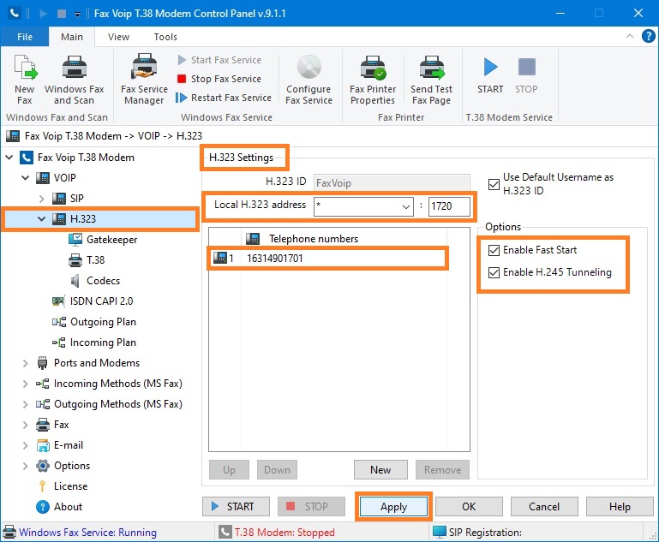Select T.38 under H.323

[95, 260]
